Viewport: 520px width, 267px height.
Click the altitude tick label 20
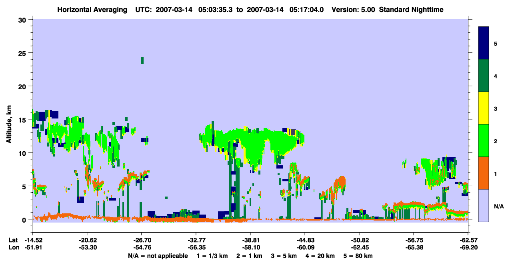pyautogui.click(x=23, y=86)
